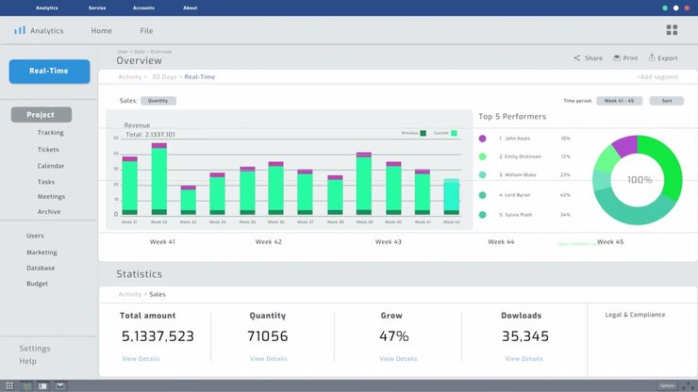Screen dimensions: 698x392
Task: Open the Week 41 - 45 time period dropdown
Action: pos(619,101)
